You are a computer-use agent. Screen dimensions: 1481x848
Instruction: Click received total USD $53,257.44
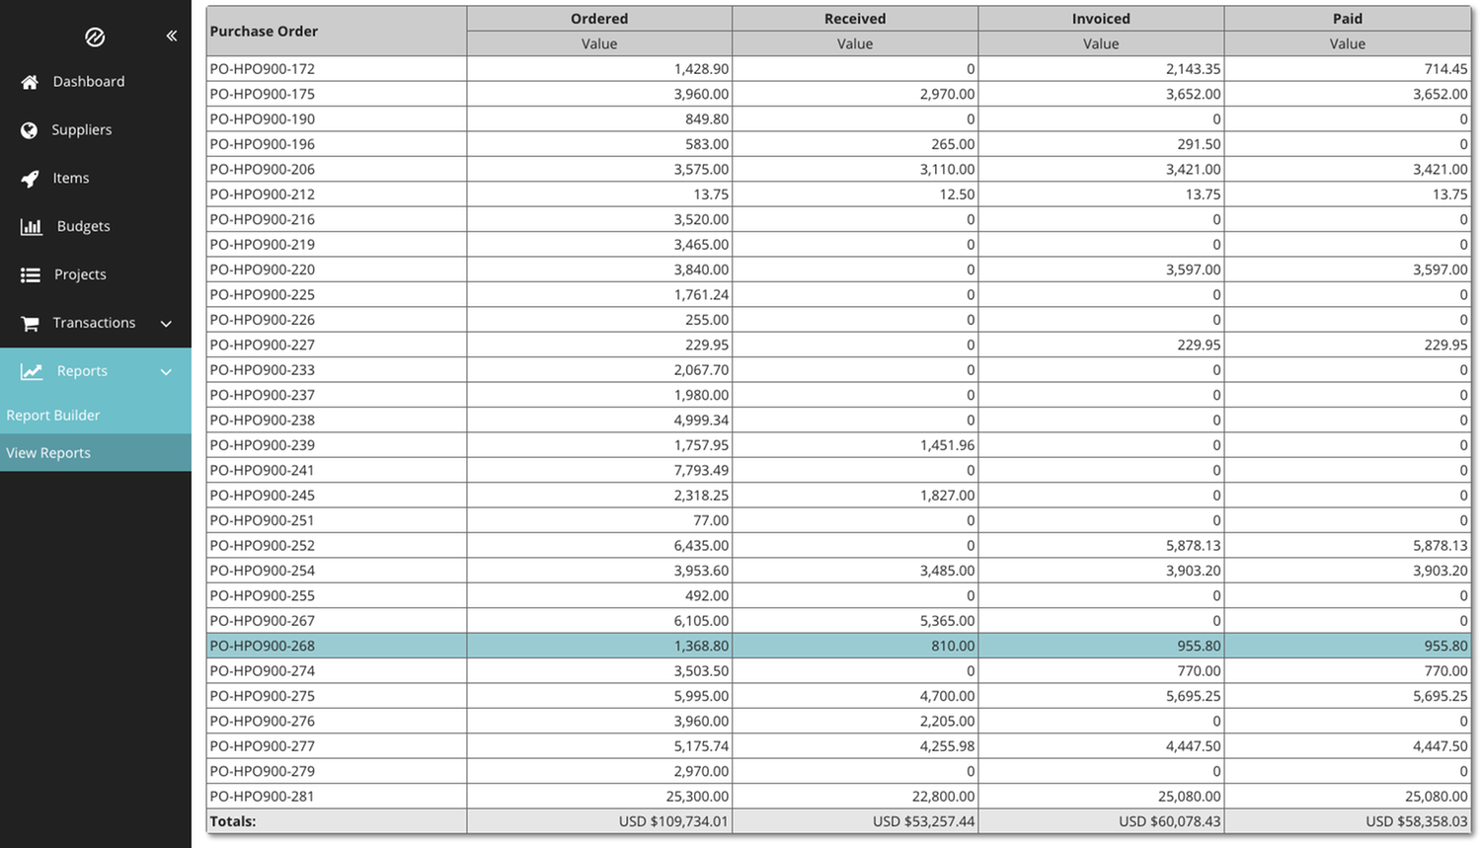[x=924, y=821]
